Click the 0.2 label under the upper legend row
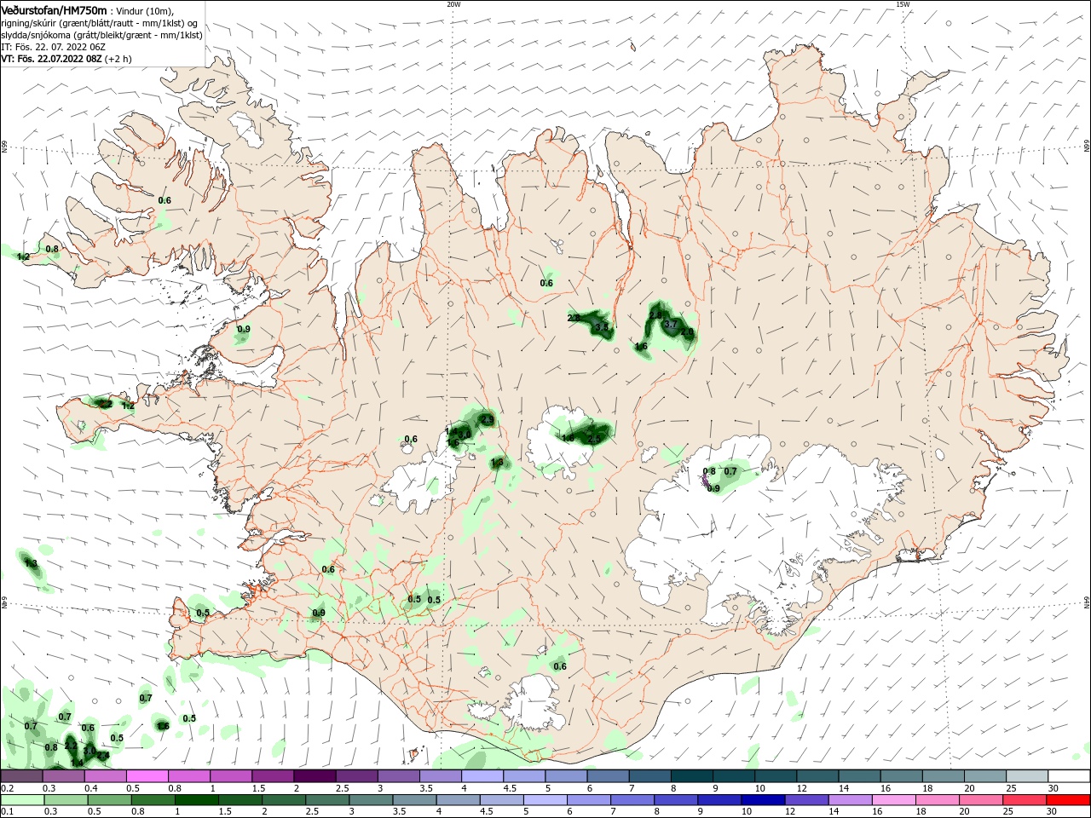Viewport: 1091px width, 818px height. (x=8, y=789)
